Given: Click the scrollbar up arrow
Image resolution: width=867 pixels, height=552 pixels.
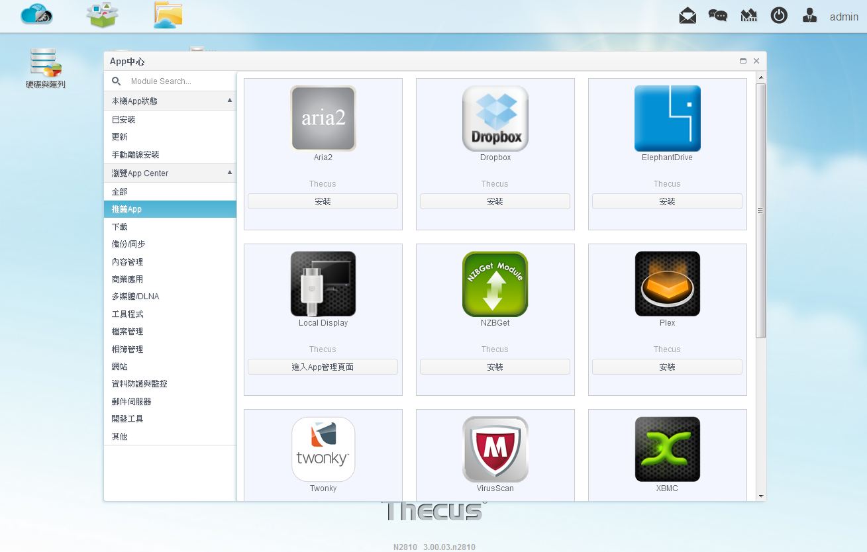Looking at the screenshot, I should (761, 77).
